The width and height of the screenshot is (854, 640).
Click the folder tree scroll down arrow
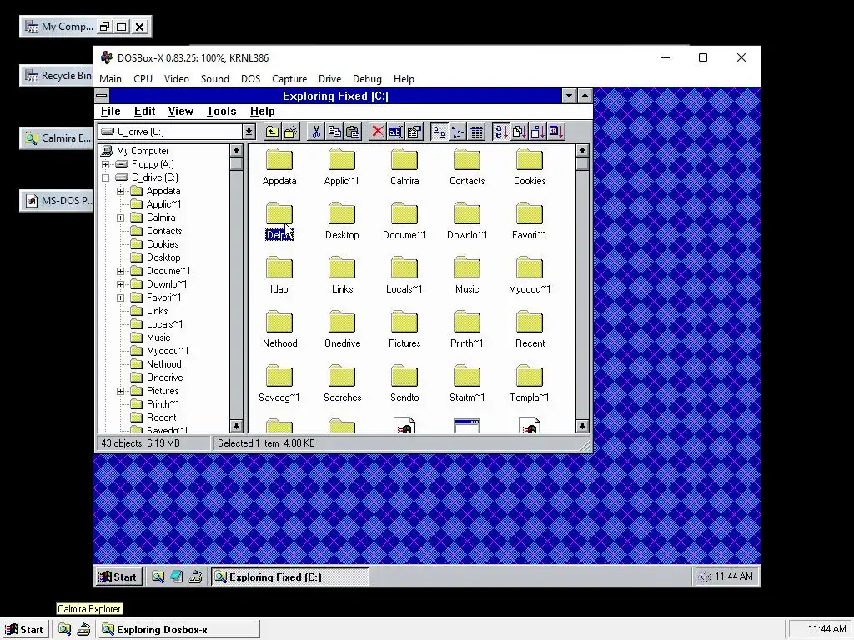tap(236, 426)
